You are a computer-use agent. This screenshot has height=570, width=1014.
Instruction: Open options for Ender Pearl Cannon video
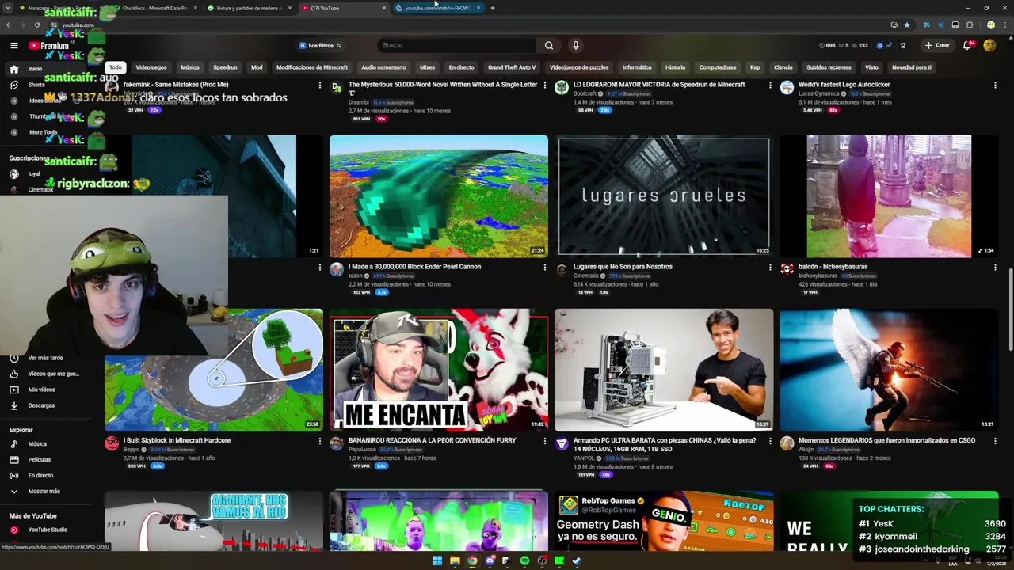tap(544, 268)
